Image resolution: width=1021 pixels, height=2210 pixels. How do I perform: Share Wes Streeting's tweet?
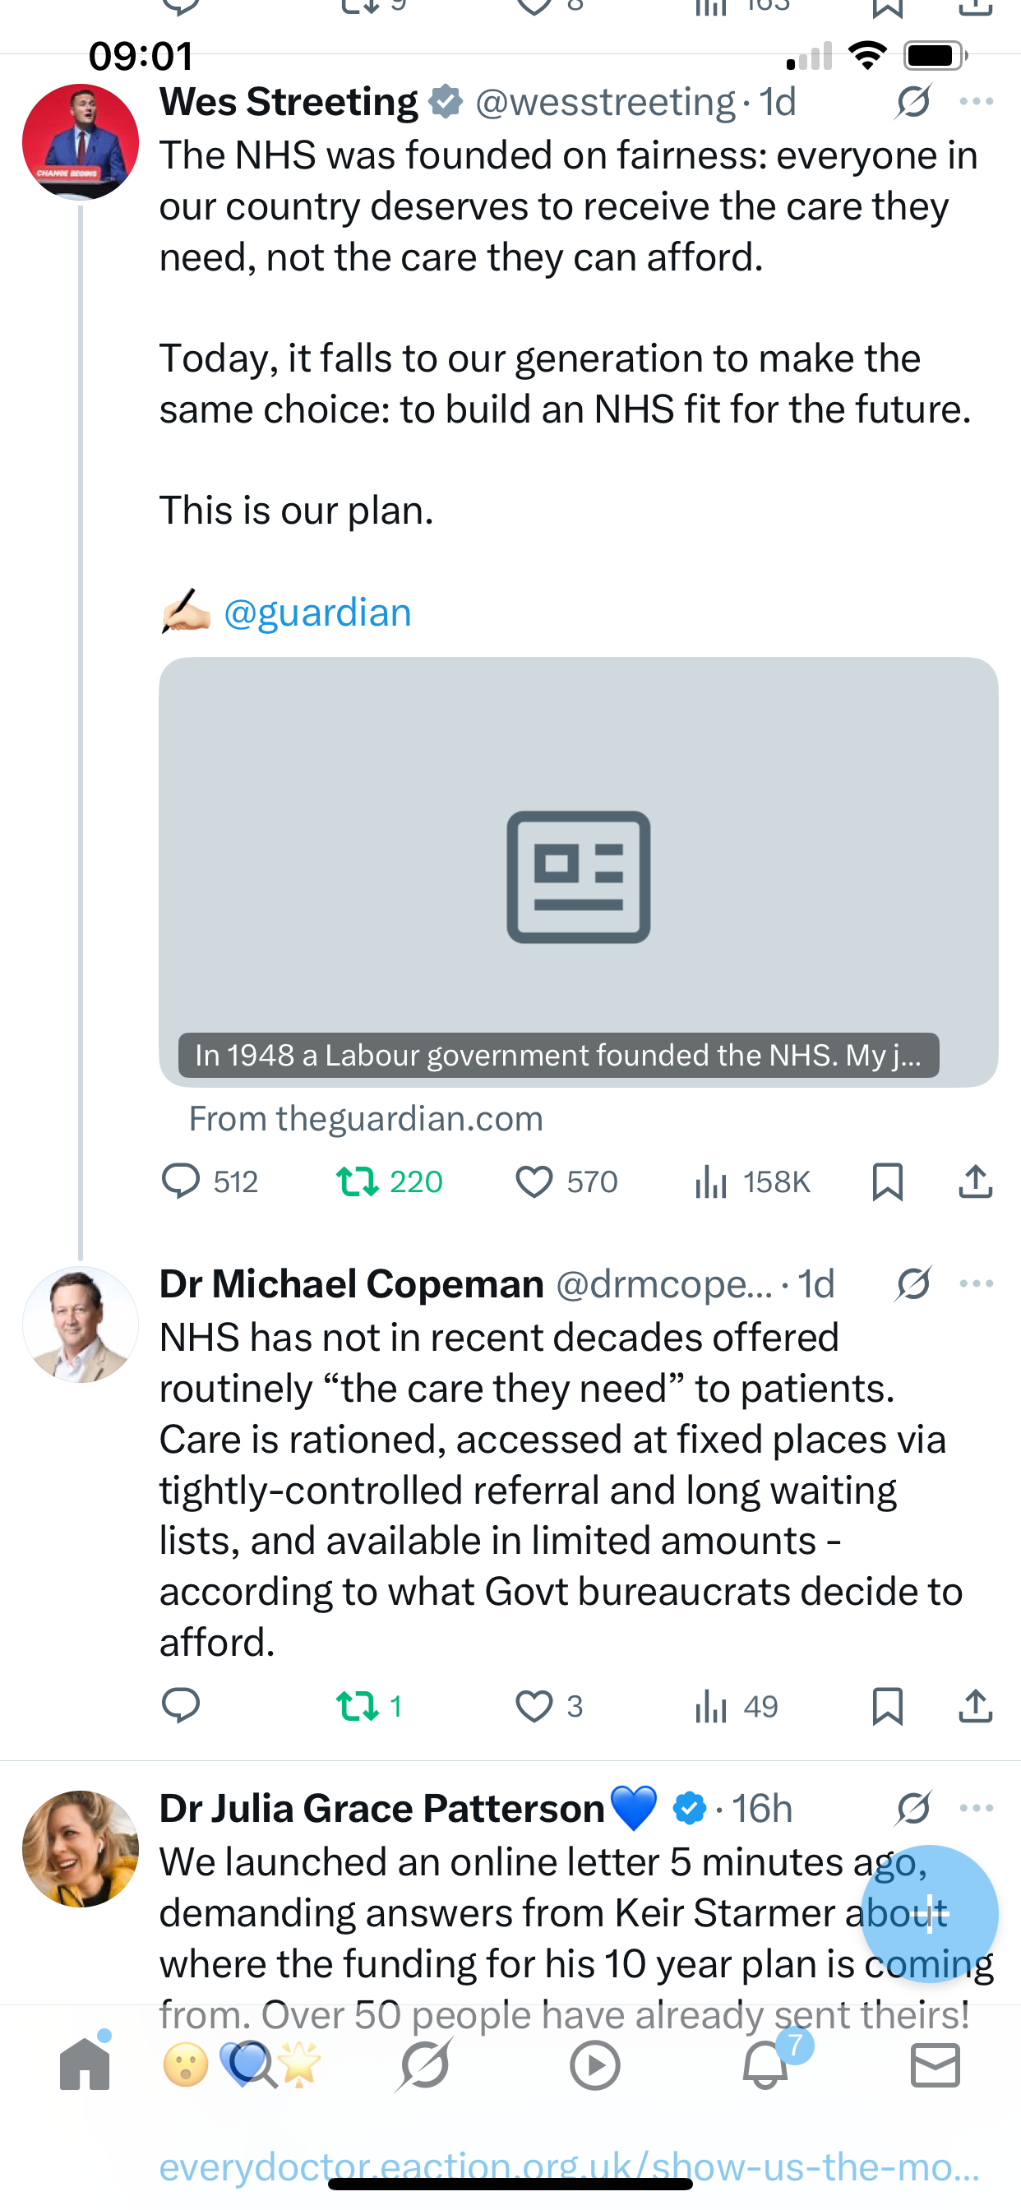(x=976, y=1181)
